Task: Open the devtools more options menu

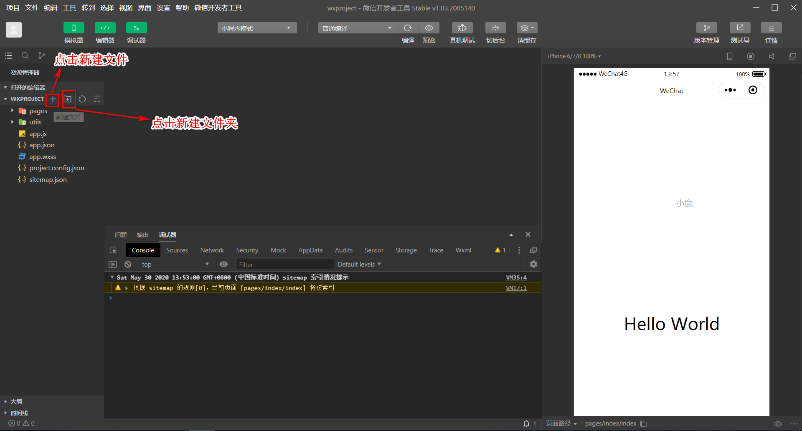Action: (x=519, y=250)
